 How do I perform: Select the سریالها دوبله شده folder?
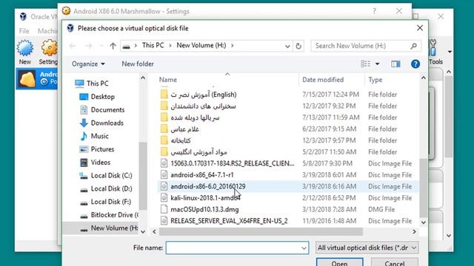195,117
